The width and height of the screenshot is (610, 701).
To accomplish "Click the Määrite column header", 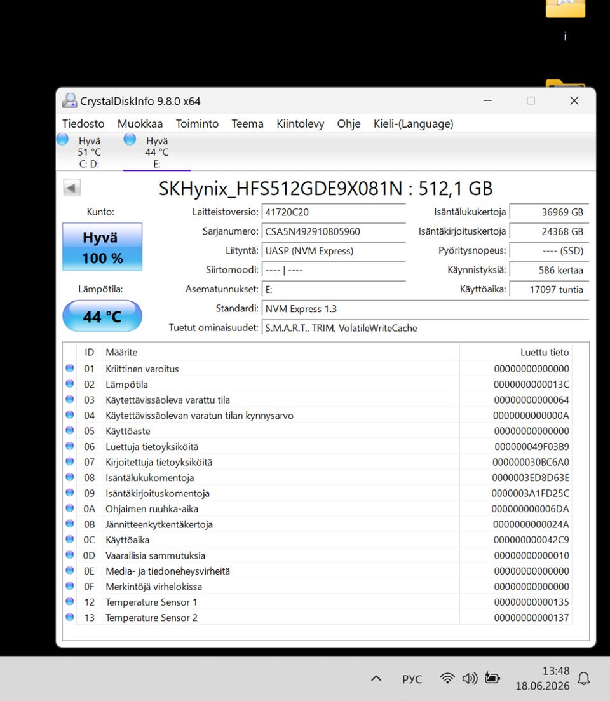I will click(281, 352).
